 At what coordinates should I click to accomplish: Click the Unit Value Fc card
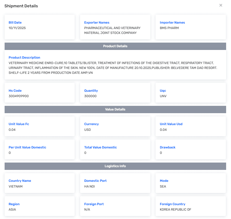(x=39, y=126)
